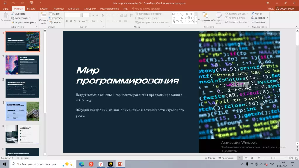299x168 pixels.
Task: Select slide 4 thumbnail with snake photo
Action: 22,111
